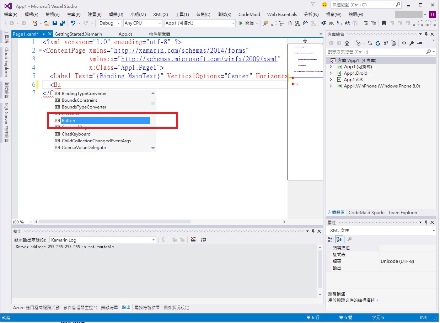Click Clear All icon in Output pane

[193, 240]
